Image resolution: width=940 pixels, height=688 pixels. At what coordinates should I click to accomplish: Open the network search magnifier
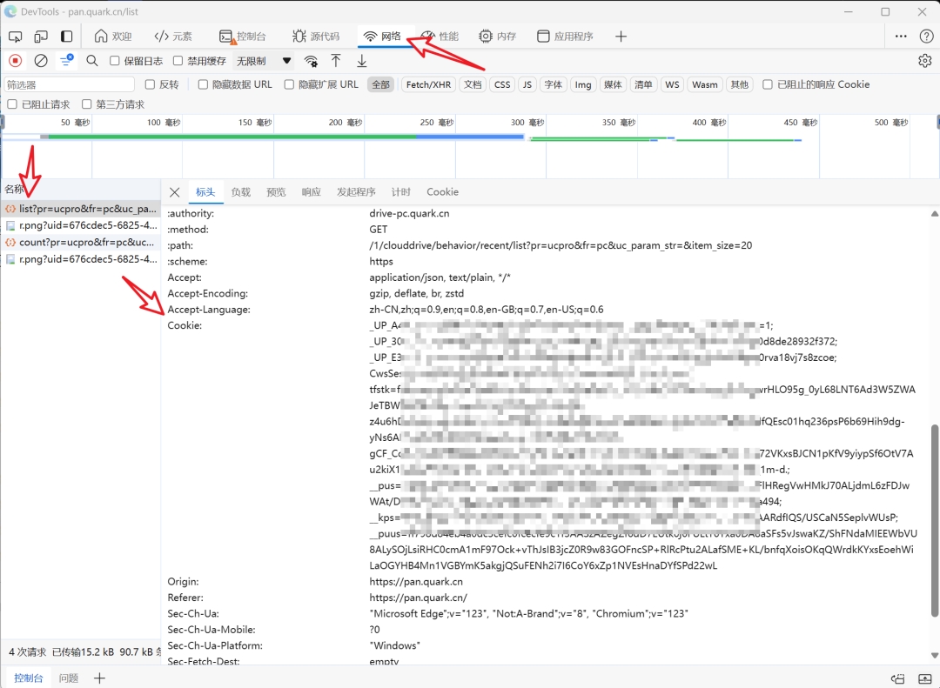[x=92, y=61]
